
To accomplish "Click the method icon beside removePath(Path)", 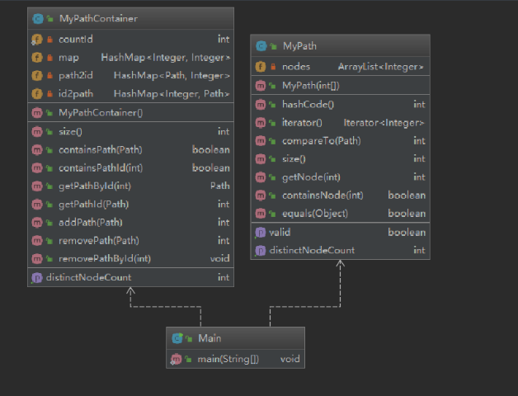I will pos(37,240).
